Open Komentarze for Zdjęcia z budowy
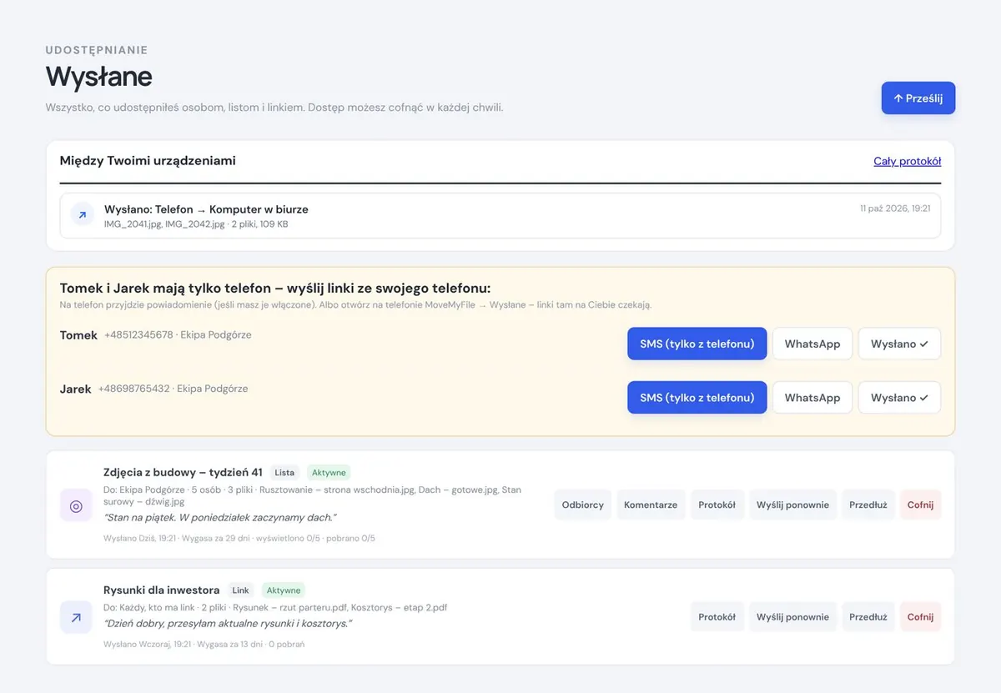Screen dimensions: 1001x693 tap(651, 505)
